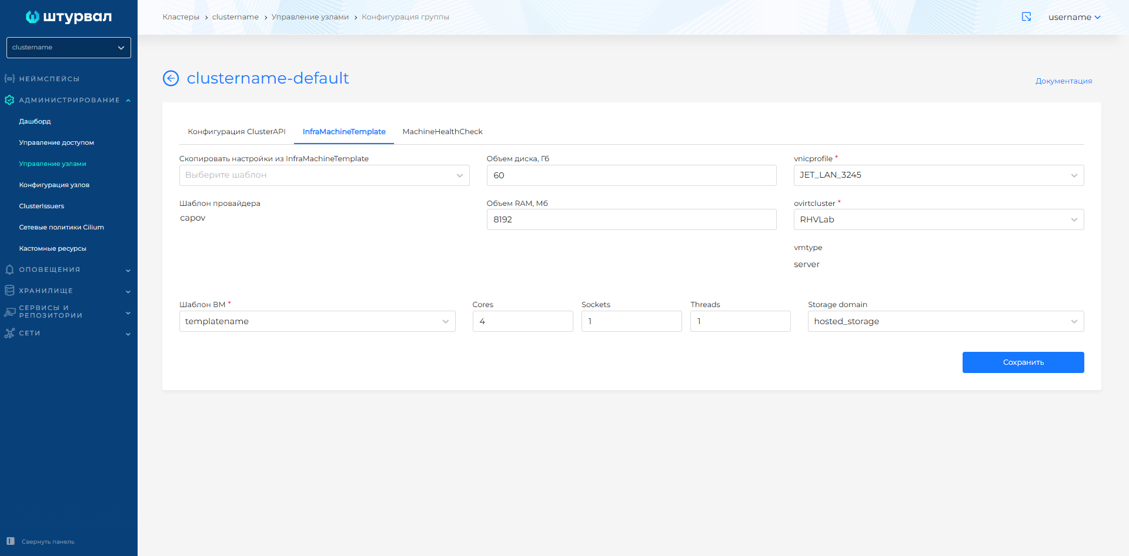The width and height of the screenshot is (1129, 556).
Task: Click the capov provider template value
Action: pyautogui.click(x=193, y=218)
